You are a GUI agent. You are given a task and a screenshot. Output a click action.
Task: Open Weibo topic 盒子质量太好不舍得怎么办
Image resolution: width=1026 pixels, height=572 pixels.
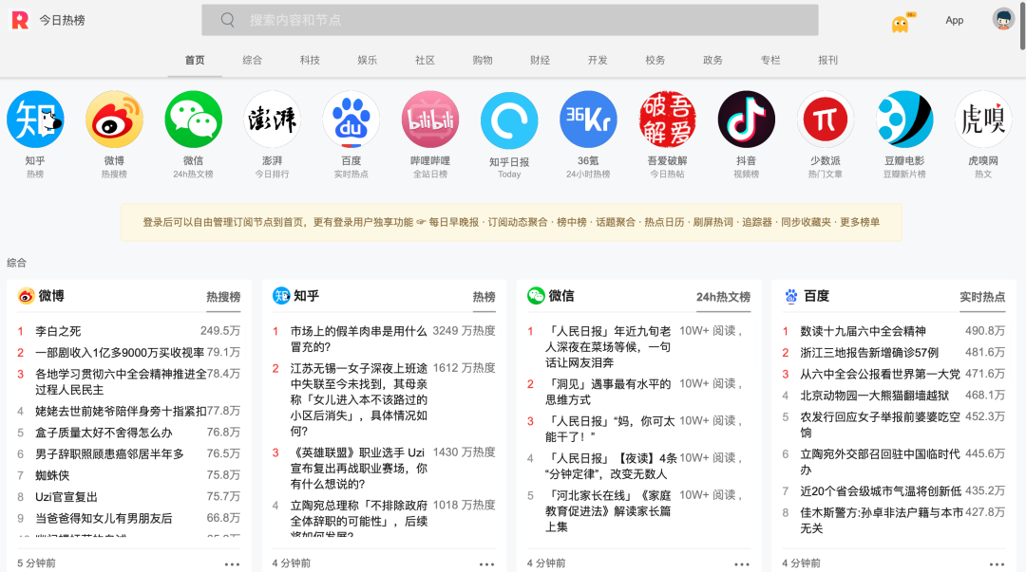click(x=104, y=433)
